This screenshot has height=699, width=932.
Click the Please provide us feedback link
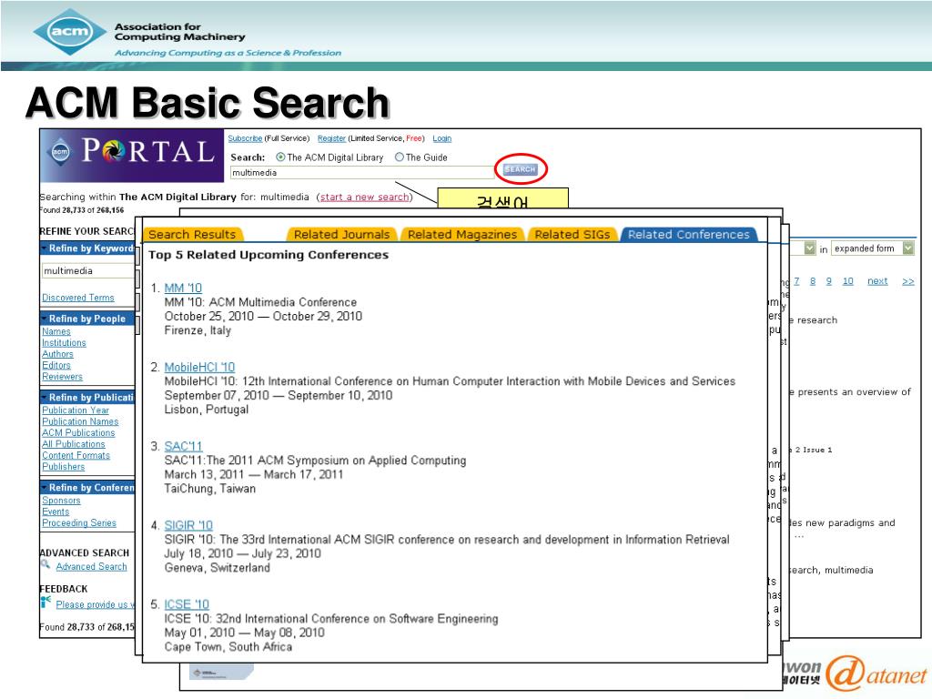[x=96, y=604]
